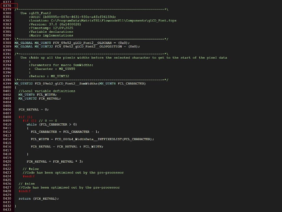
Task: Click the return (FCR_RETVAL) statement
Action: 39,198
